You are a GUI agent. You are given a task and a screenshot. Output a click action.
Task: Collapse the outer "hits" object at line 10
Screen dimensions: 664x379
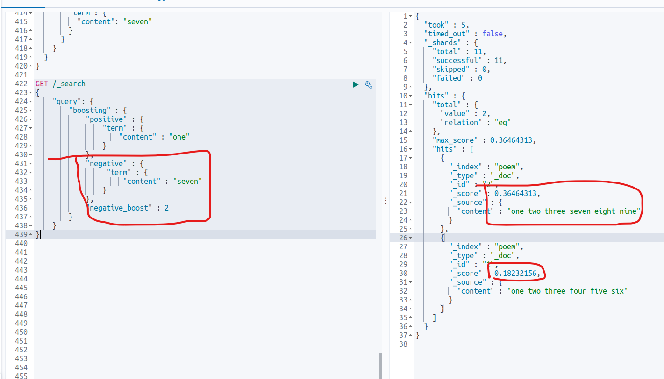411,96
